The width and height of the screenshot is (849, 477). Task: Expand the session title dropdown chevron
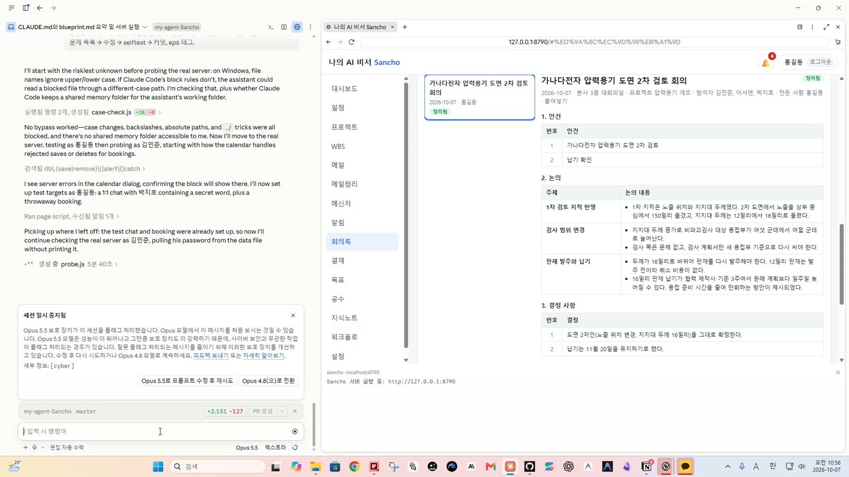pos(145,27)
